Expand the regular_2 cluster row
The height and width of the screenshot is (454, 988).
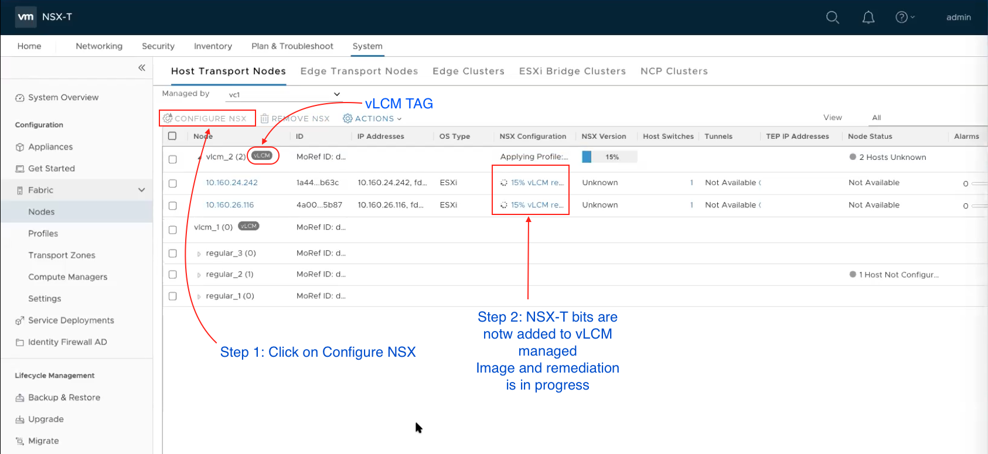(199, 275)
